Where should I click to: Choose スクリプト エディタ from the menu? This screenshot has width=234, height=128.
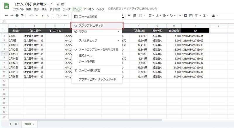point(97,26)
